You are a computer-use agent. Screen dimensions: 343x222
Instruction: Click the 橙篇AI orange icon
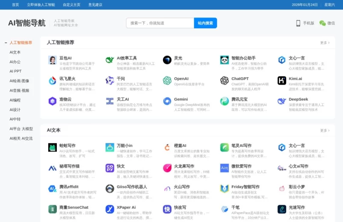click(x=167, y=147)
